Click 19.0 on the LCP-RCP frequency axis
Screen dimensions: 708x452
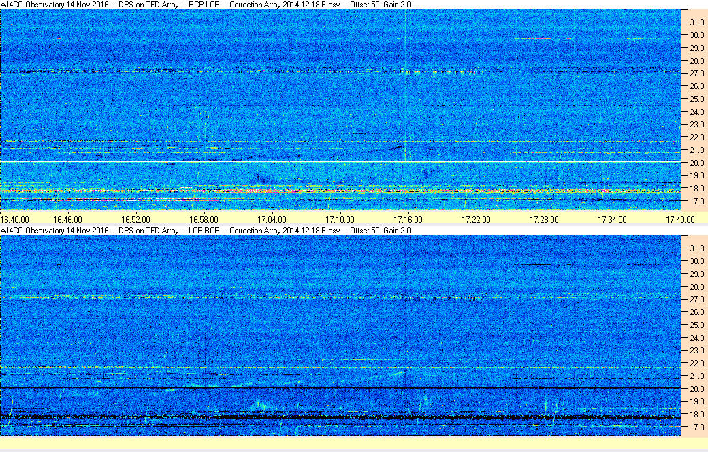click(x=696, y=401)
